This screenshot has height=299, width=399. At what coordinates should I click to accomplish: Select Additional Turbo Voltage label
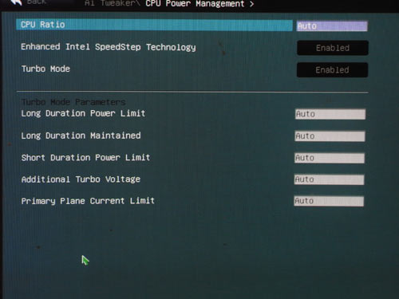(x=81, y=179)
